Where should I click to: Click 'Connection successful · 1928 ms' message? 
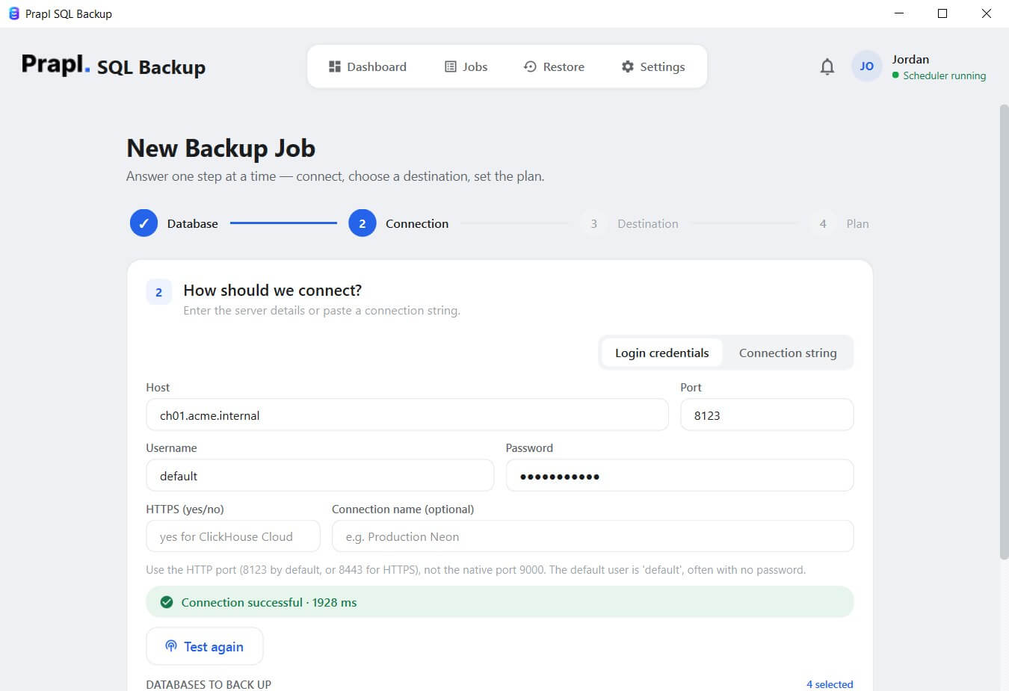pyautogui.click(x=269, y=602)
